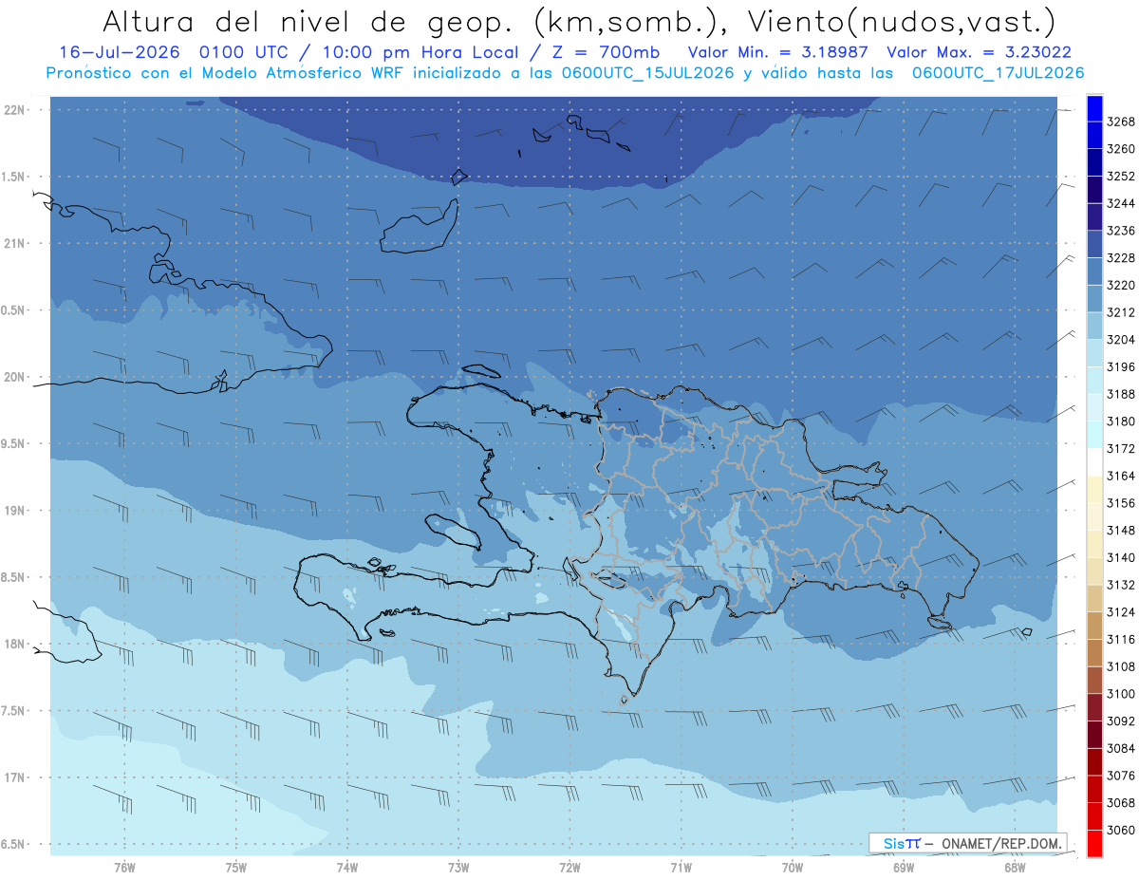Click legend value "3060"

pyautogui.click(x=1121, y=831)
